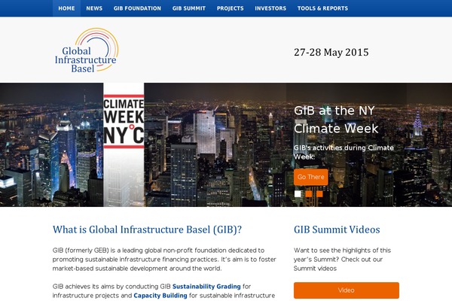Click the 'GIB Summit Videos' heading
This screenshot has height=301, width=452.
pyautogui.click(x=337, y=230)
